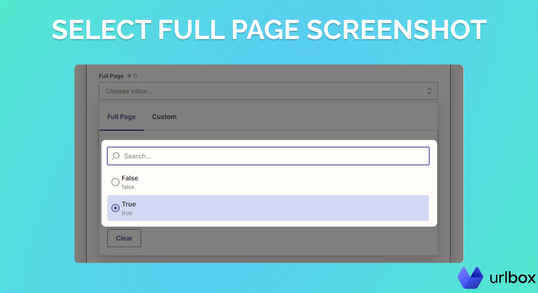The height and width of the screenshot is (293, 538).
Task: Click the Choose value placeholder text
Action: pyautogui.click(x=129, y=91)
